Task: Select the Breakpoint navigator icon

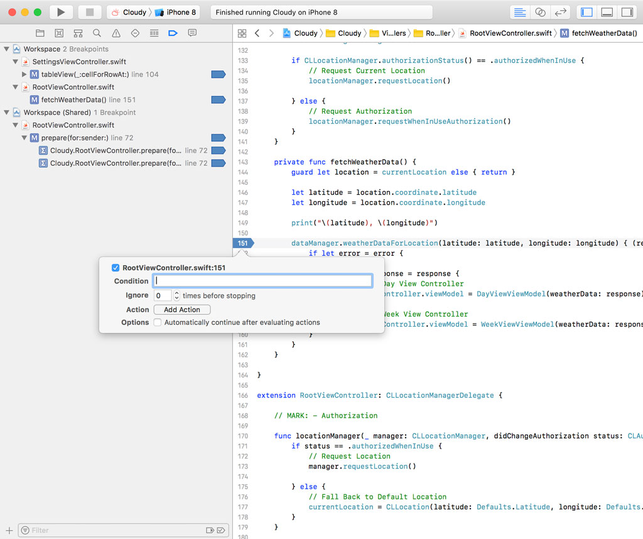Action: (173, 33)
